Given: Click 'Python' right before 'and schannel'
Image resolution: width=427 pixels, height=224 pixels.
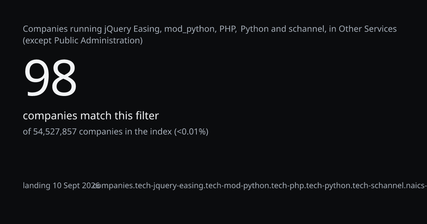Looking at the screenshot, I should 254,29.
